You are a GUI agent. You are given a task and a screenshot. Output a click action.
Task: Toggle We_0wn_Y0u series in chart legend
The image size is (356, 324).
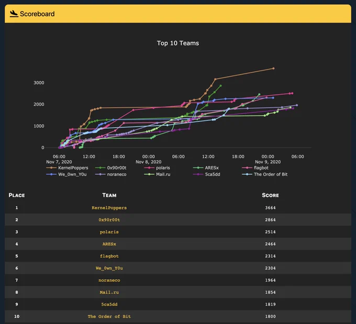coord(66,174)
